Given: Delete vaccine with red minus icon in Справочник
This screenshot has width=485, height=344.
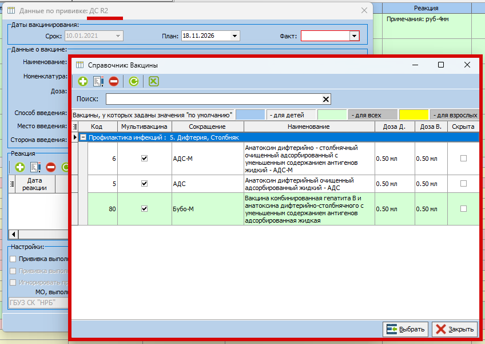Looking at the screenshot, I should tap(114, 81).
